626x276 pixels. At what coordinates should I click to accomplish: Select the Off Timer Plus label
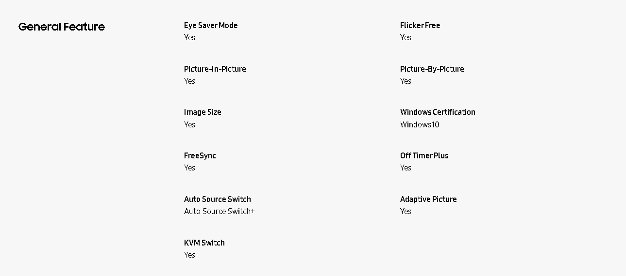pos(424,155)
